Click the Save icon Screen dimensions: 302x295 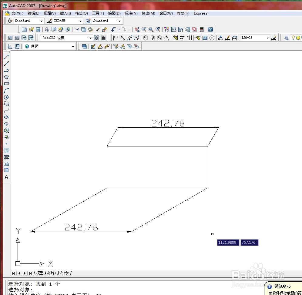[x=38, y=29]
